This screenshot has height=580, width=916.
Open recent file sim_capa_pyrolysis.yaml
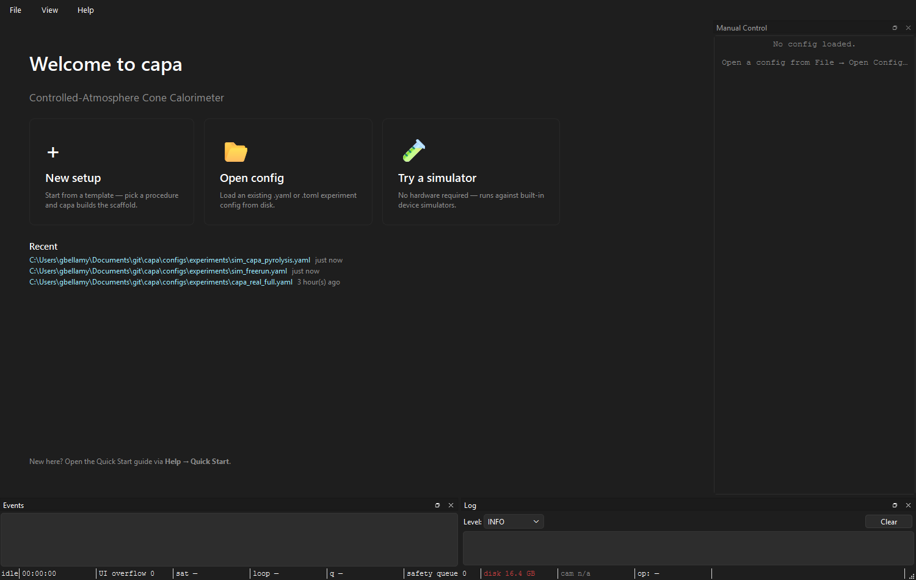point(170,260)
